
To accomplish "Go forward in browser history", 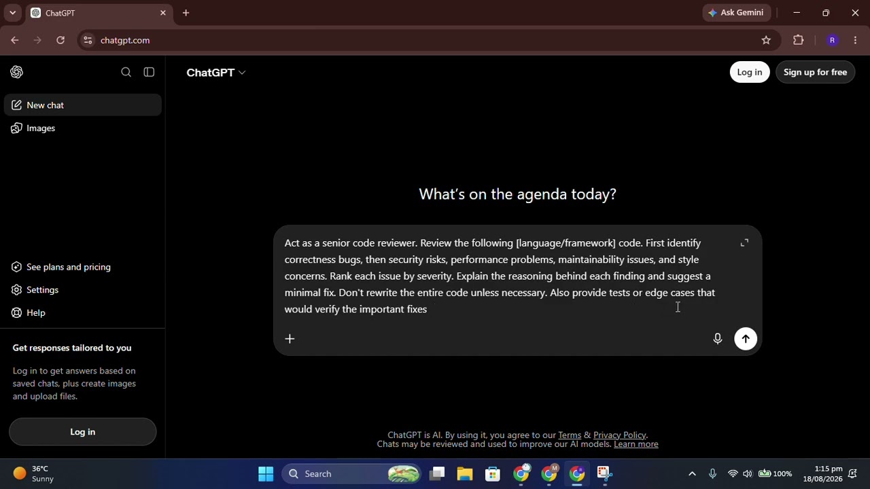I will [37, 40].
